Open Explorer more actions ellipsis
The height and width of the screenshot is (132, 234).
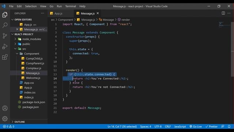[x=42, y=13]
